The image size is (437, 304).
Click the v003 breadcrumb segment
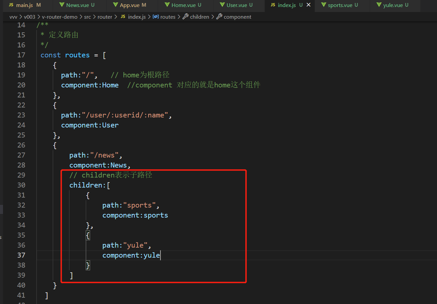29,17
